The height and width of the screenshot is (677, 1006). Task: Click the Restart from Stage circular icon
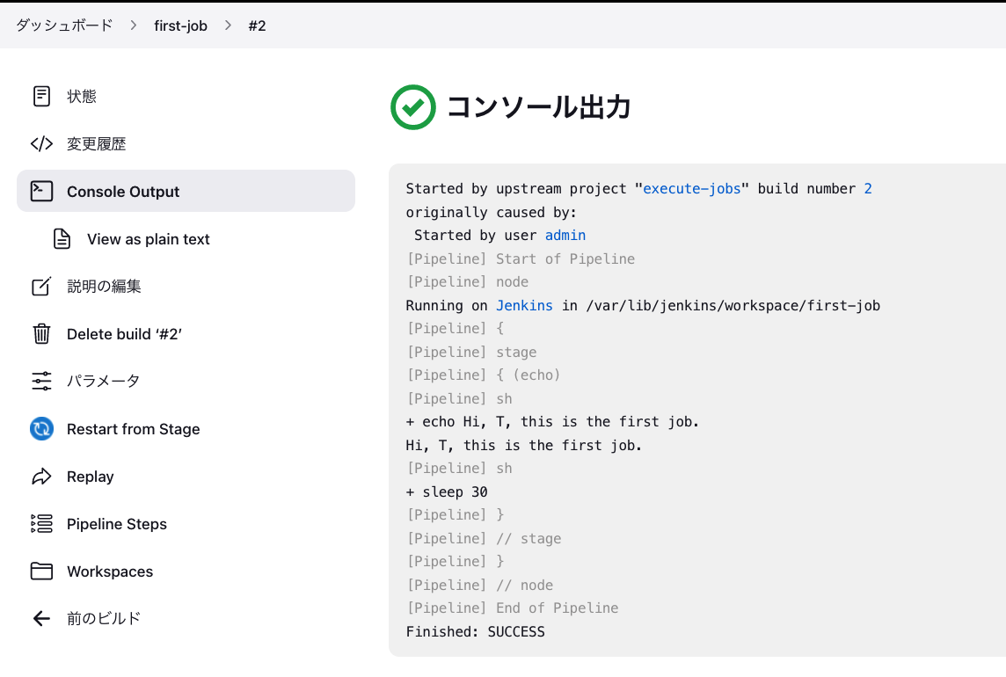(40, 429)
